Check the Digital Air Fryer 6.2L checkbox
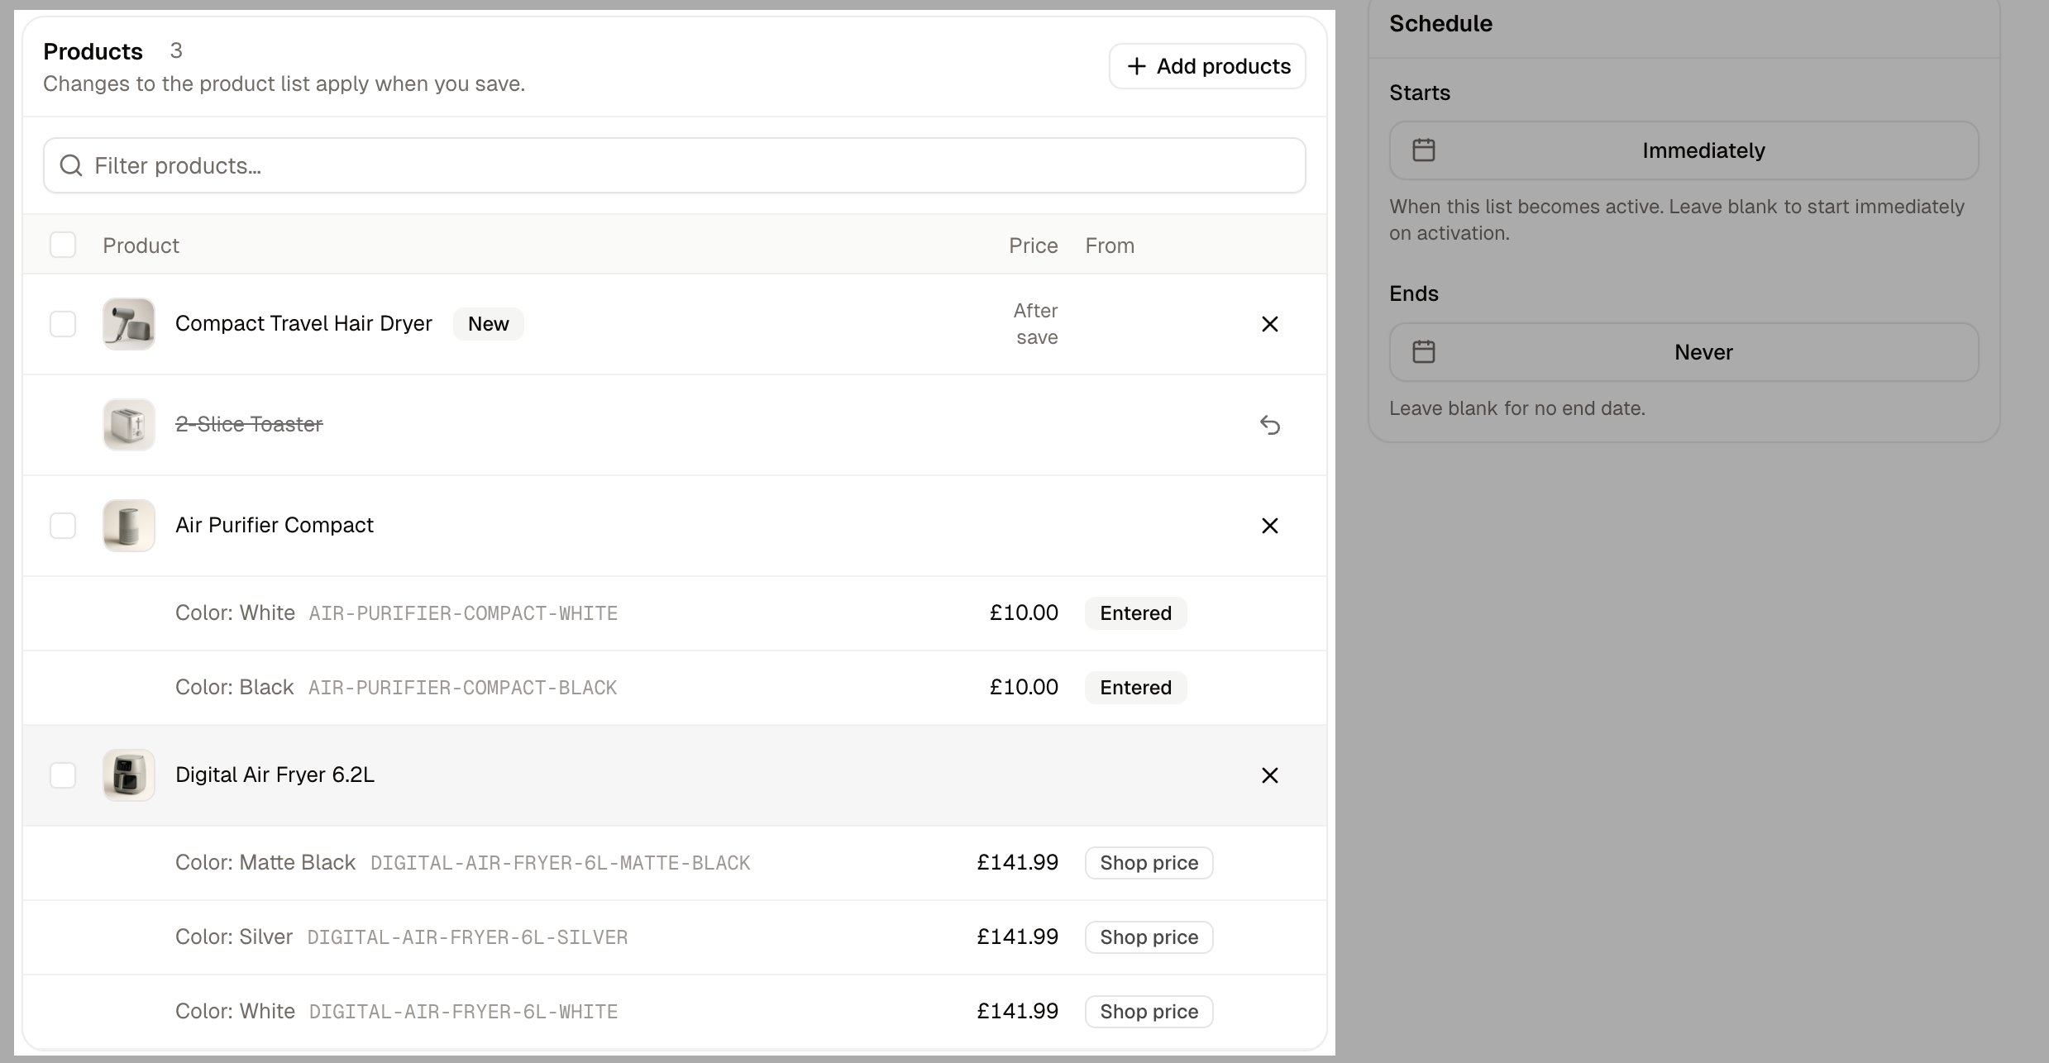Viewport: 2049px width, 1063px height. [x=63, y=775]
